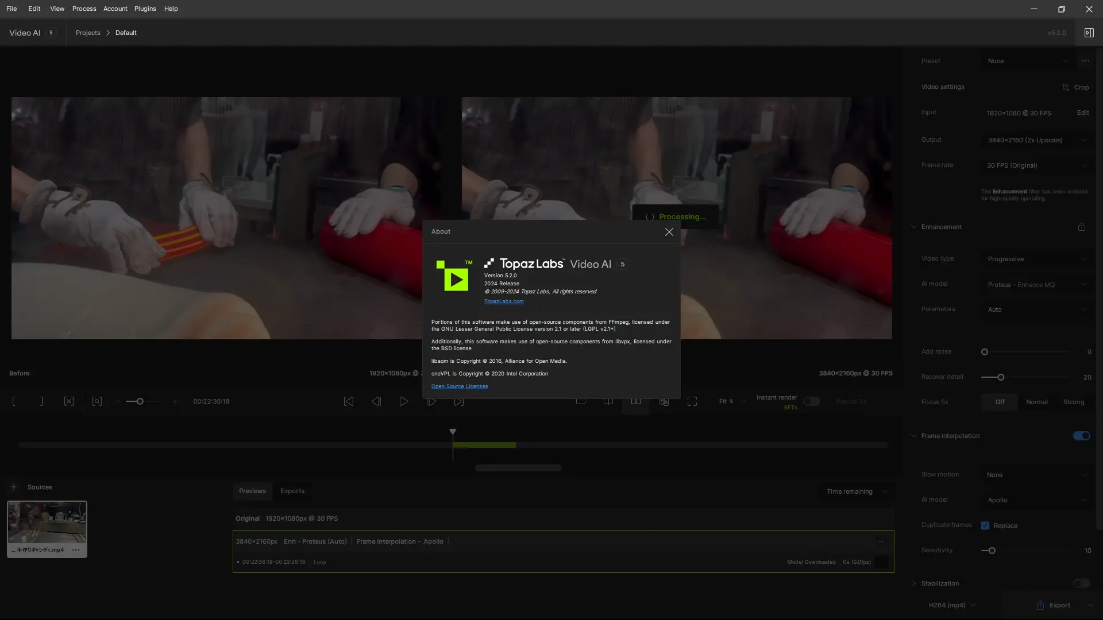The height and width of the screenshot is (620, 1103).
Task: Close the About dialog
Action: point(669,232)
